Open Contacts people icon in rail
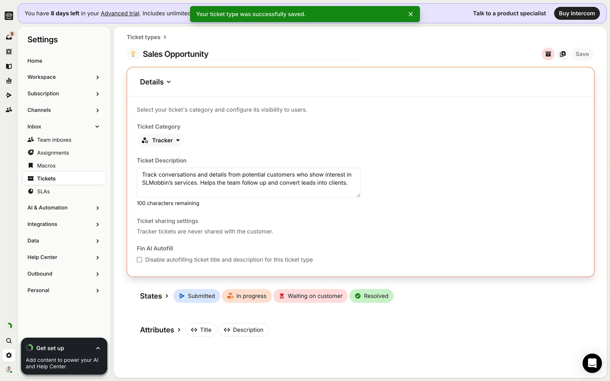The height and width of the screenshot is (381, 610). coord(9,110)
